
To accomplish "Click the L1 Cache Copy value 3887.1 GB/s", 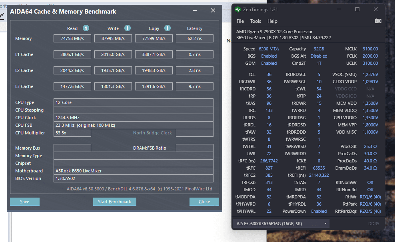I will [x=154, y=54].
